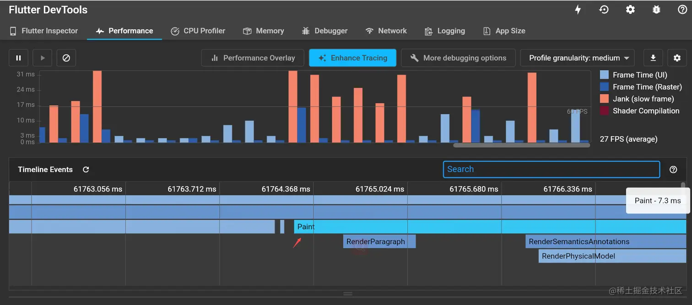Open the CPU Profiler tab
The image size is (692, 305).
pyautogui.click(x=198, y=31)
